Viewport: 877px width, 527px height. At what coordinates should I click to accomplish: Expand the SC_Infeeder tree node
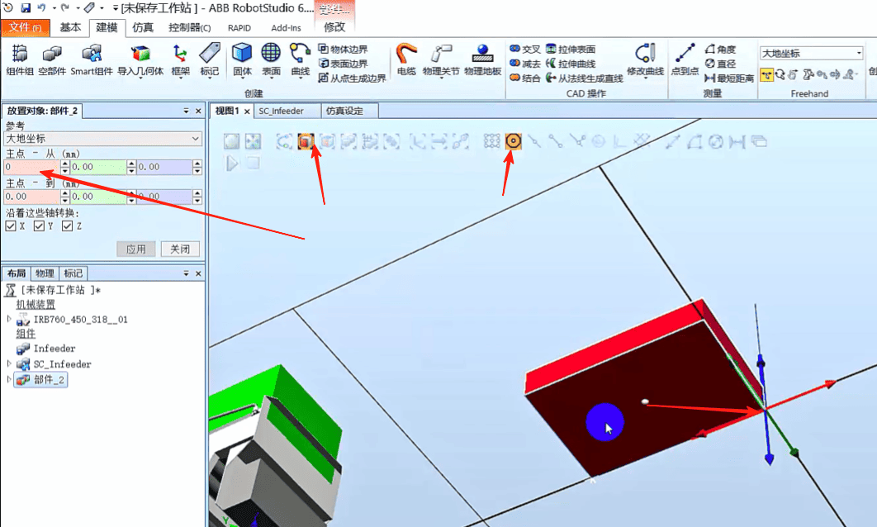(x=8, y=363)
